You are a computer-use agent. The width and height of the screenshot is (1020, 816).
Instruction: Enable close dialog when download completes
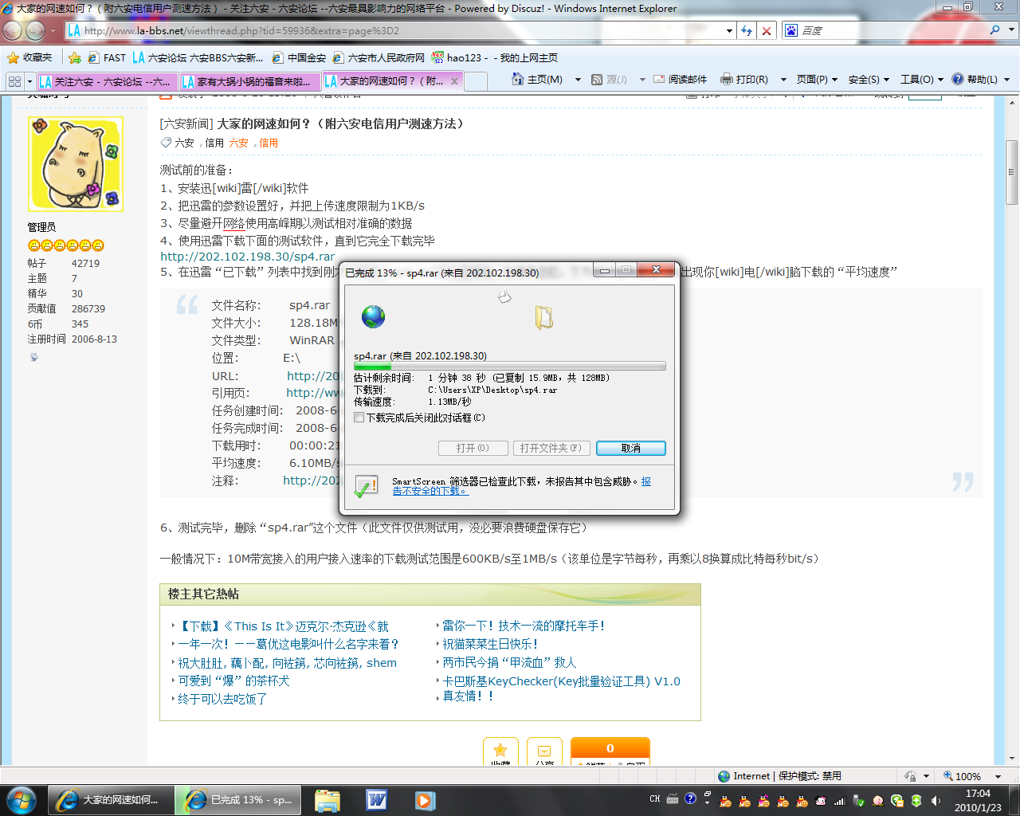[359, 418]
